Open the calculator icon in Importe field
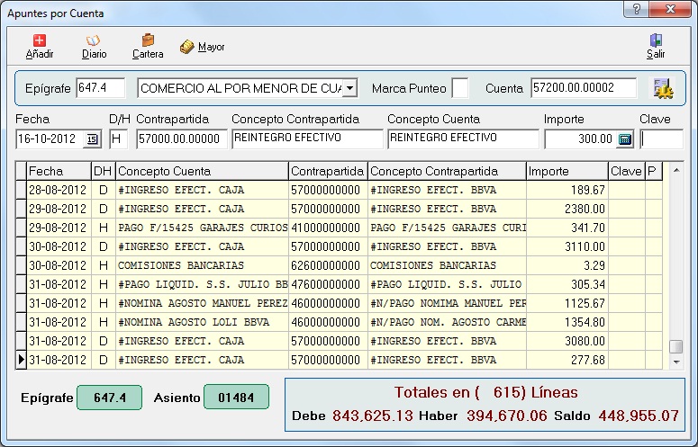 625,139
